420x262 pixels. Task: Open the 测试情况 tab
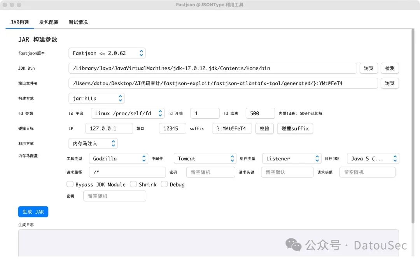coord(78,22)
